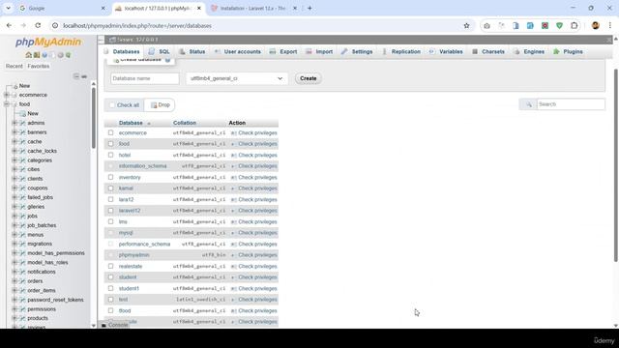
Task: Click the magnifier icon beside database Search
Action: pyautogui.click(x=529, y=104)
